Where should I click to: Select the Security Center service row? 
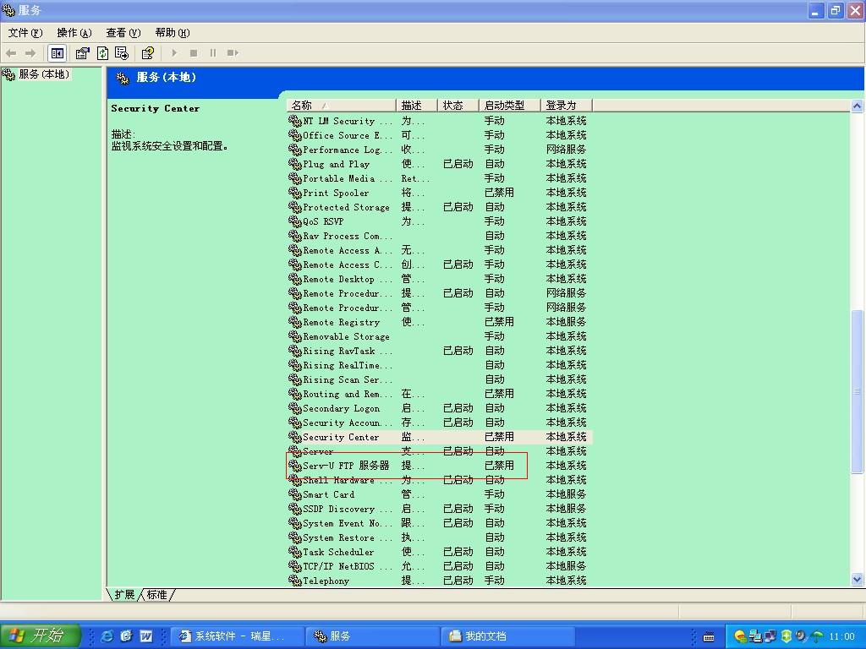point(440,437)
